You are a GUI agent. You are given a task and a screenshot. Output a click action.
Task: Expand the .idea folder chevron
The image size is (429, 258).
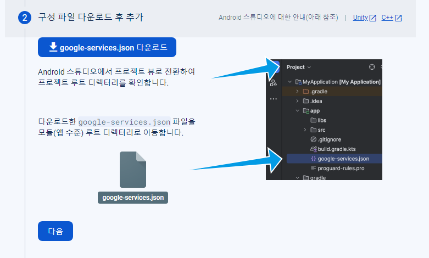click(297, 101)
